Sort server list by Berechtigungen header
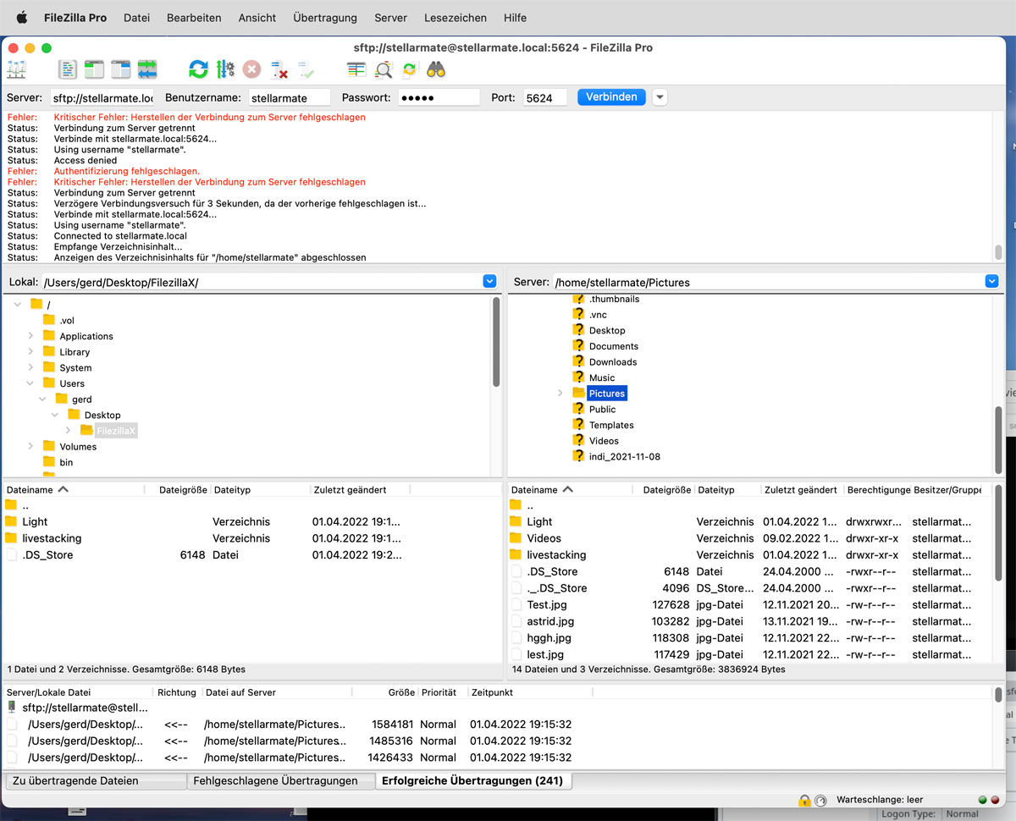1016x821 pixels. (x=878, y=490)
